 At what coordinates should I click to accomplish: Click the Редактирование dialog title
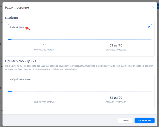click(17, 8)
